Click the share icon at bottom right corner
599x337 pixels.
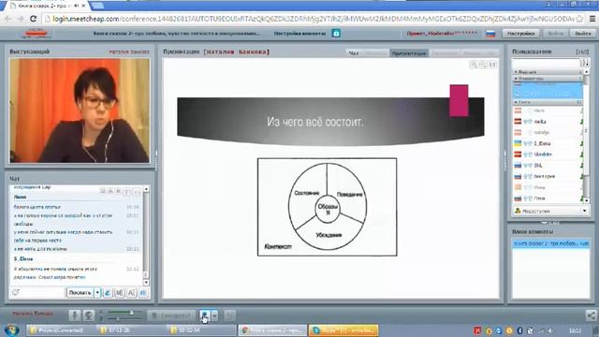tap(591, 315)
